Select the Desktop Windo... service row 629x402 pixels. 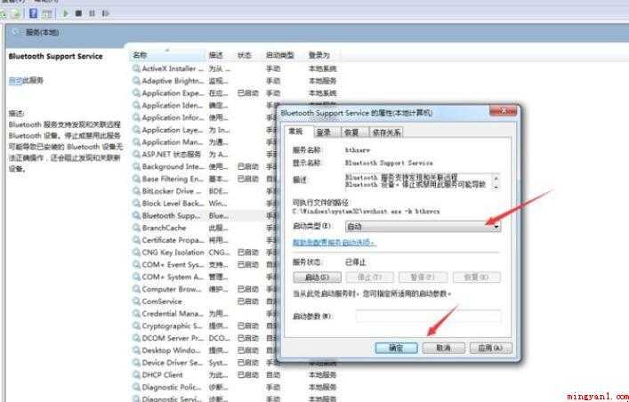click(173, 350)
